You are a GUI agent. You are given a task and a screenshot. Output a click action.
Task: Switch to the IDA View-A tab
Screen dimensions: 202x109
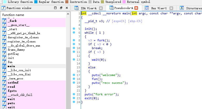[89, 8]
